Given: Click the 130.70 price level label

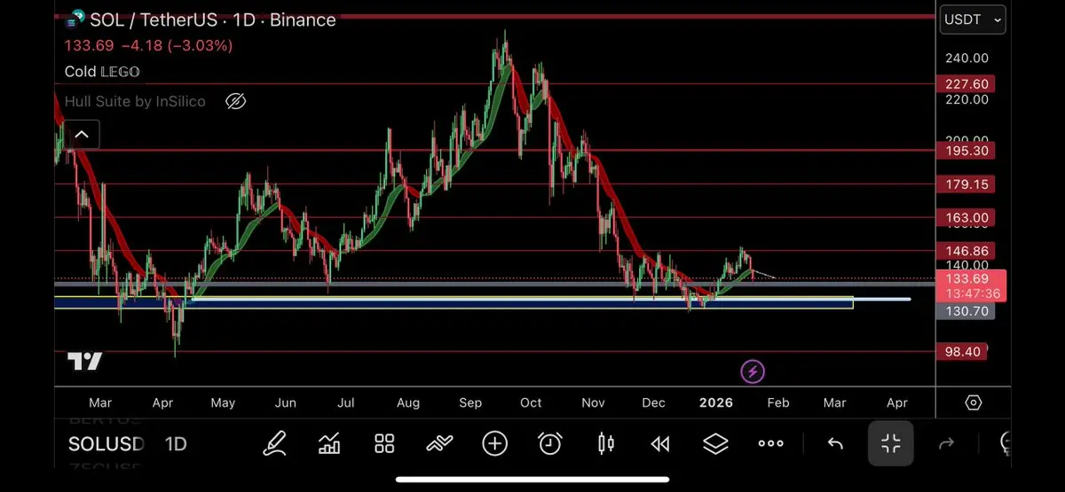Looking at the screenshot, I should (966, 311).
